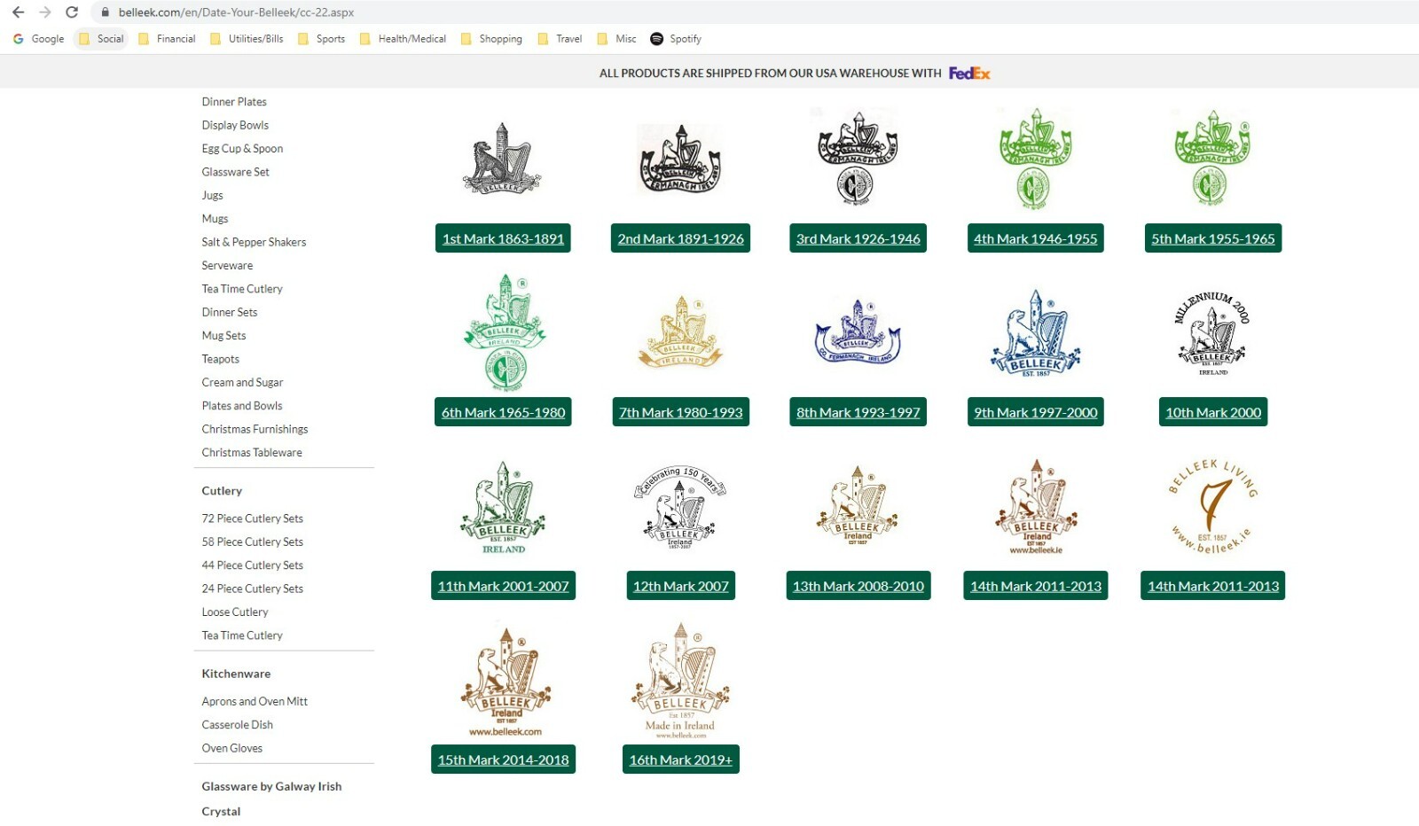Open the 15th Mark 2014-2018 button

tap(503, 760)
